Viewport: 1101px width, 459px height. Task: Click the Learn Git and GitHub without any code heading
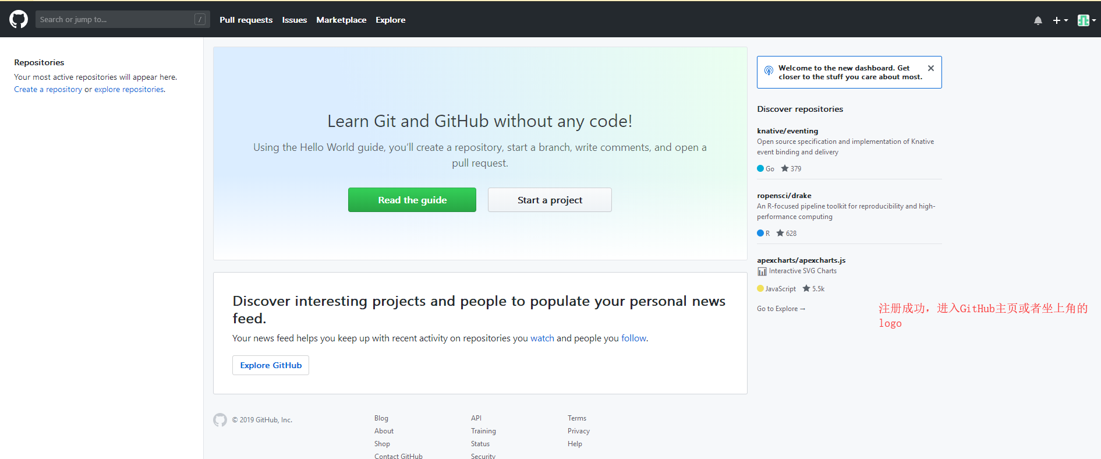pos(480,121)
